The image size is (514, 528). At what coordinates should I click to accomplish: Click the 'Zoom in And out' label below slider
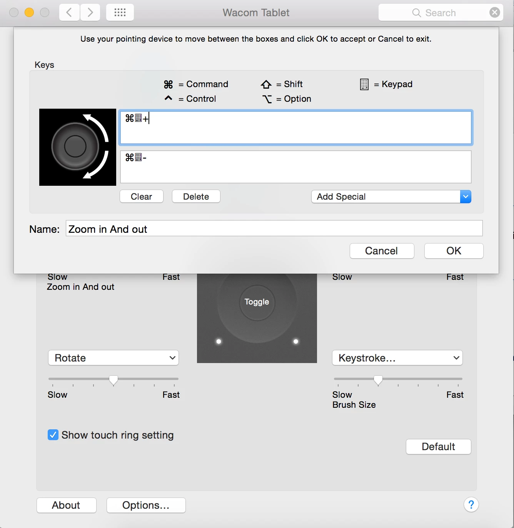tap(80, 287)
